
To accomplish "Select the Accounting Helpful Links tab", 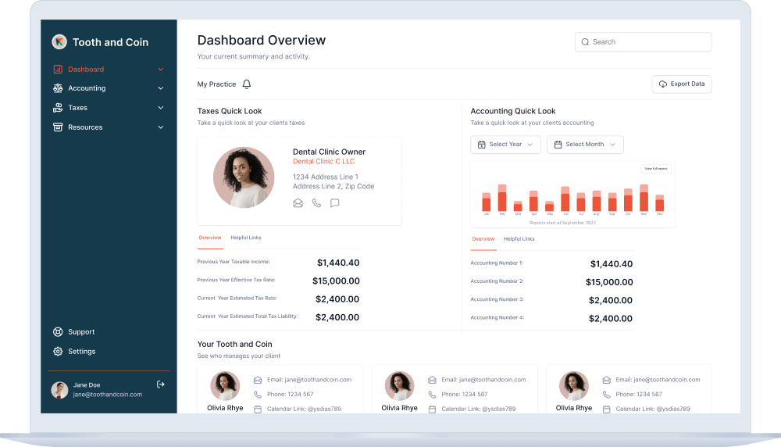I will pos(519,239).
